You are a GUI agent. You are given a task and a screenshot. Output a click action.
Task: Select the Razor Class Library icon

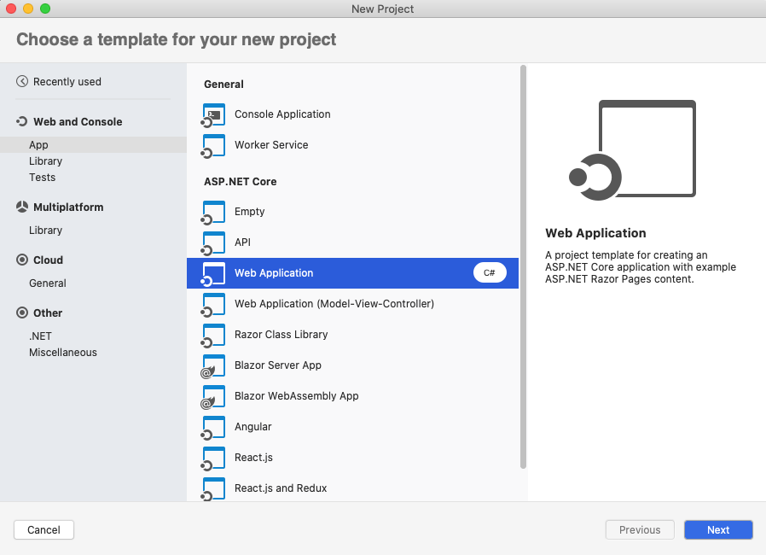[212, 335]
